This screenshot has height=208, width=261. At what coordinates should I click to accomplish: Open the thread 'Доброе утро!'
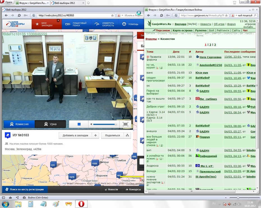(x=155, y=107)
